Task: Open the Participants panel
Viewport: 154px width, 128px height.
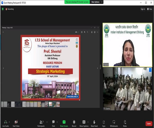Action: point(41,123)
